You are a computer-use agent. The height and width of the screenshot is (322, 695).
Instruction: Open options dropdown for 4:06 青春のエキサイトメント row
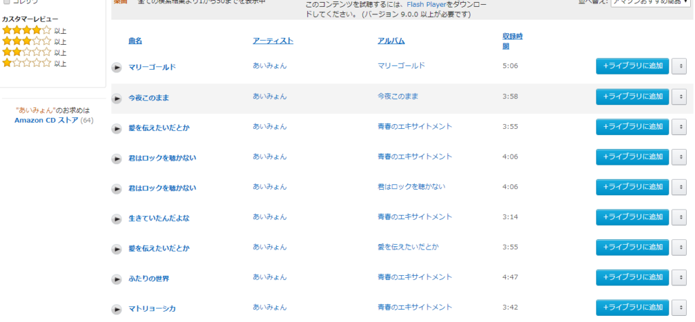679,157
